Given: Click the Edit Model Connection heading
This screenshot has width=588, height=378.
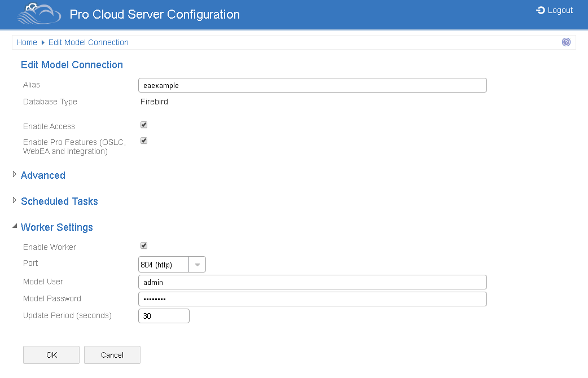Looking at the screenshot, I should [x=72, y=65].
